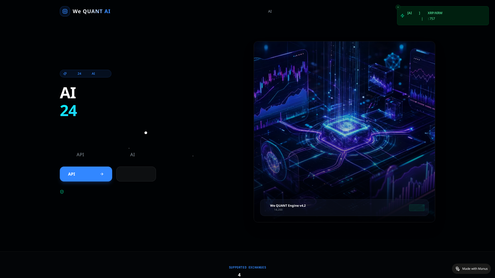Click the large AI headline text
Viewport: 495px width, 278px height.
coord(68,93)
